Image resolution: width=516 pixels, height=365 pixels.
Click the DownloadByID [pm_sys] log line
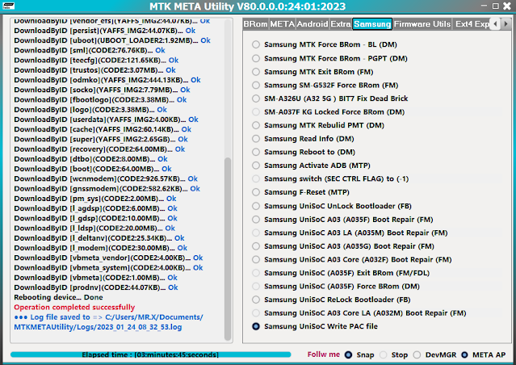[95, 199]
